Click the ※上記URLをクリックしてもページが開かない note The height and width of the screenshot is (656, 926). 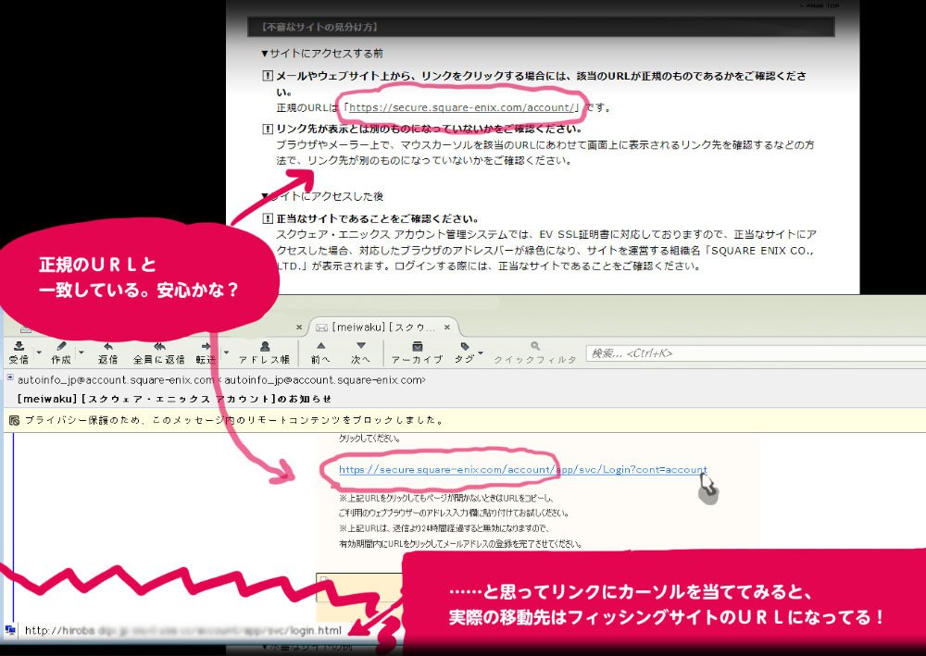coord(447,498)
